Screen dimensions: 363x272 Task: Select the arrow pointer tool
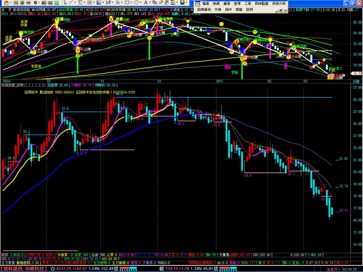click(65, 3)
